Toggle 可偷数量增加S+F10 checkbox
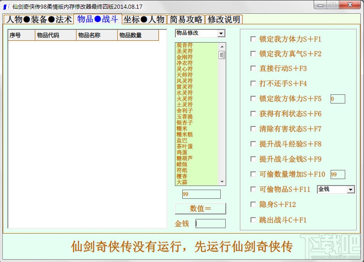Screen dimensions: 364x262 tap(253, 174)
